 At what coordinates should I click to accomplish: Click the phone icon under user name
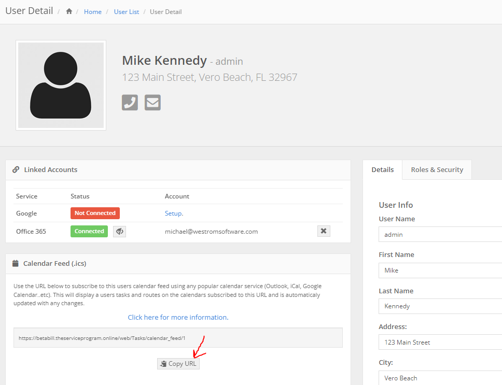point(130,103)
